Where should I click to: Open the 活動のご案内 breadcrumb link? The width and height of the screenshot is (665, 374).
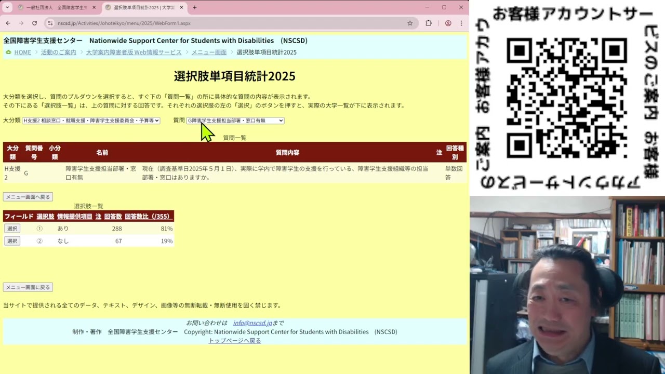click(x=58, y=52)
